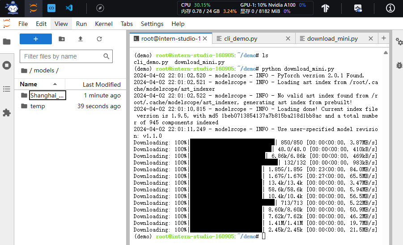The height and width of the screenshot is (245, 403).
Task: Navigate to models in breadcrumb path
Action: (x=44, y=70)
